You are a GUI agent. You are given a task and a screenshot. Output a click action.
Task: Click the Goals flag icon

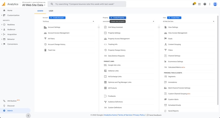[165, 39]
